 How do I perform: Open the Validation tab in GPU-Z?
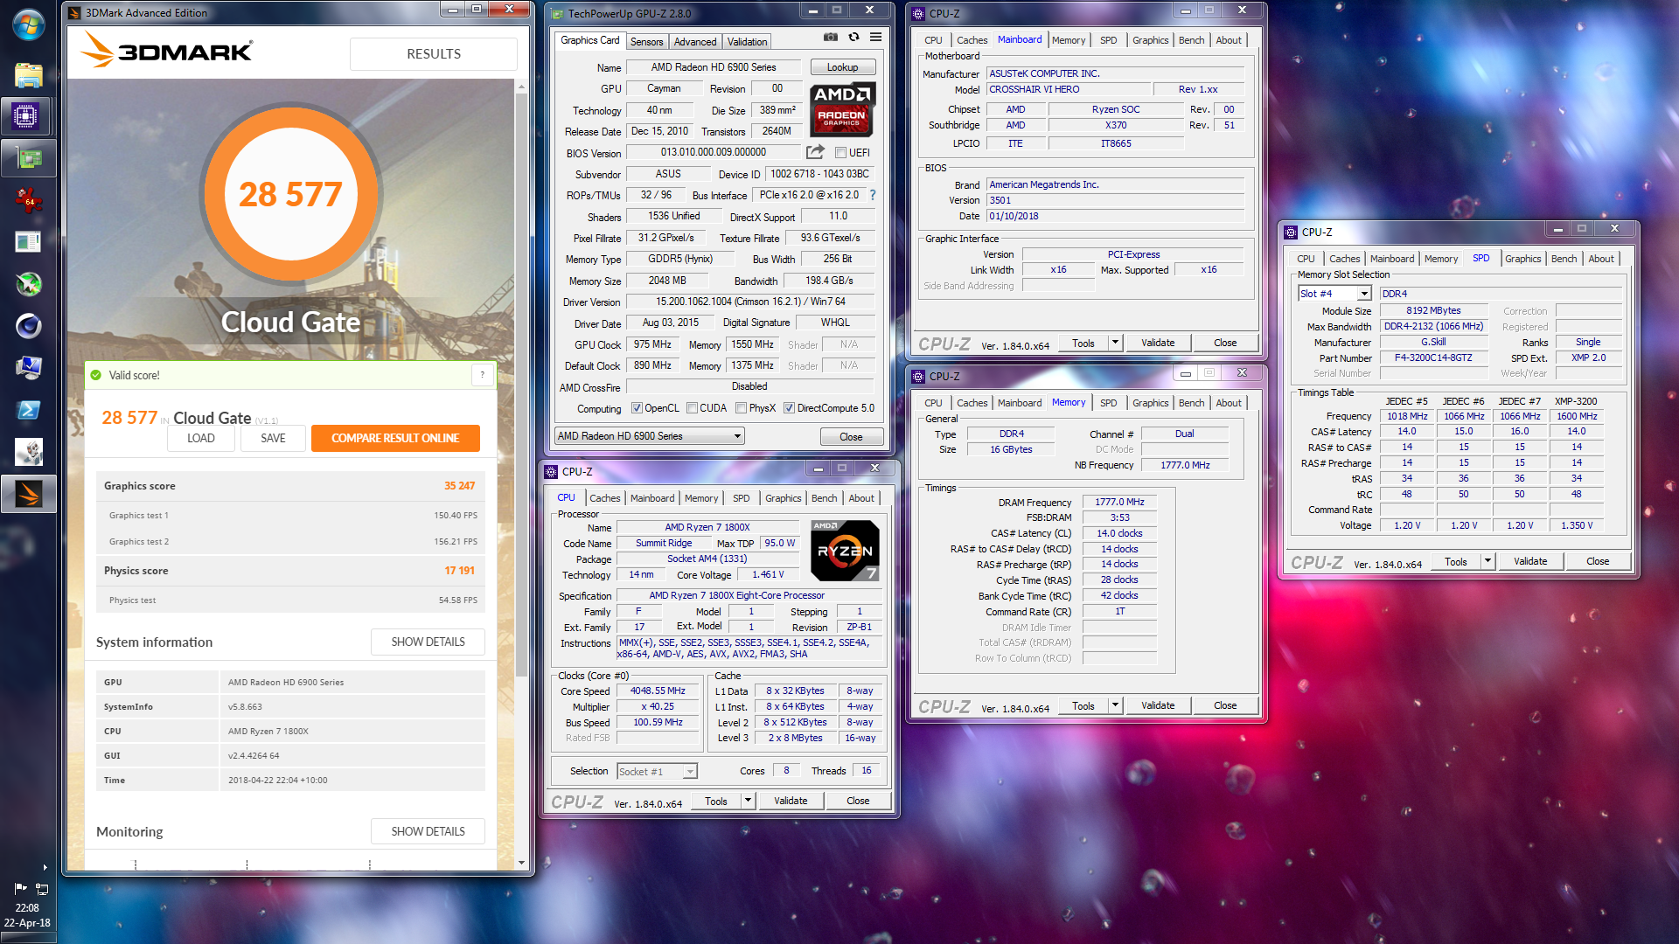(747, 42)
